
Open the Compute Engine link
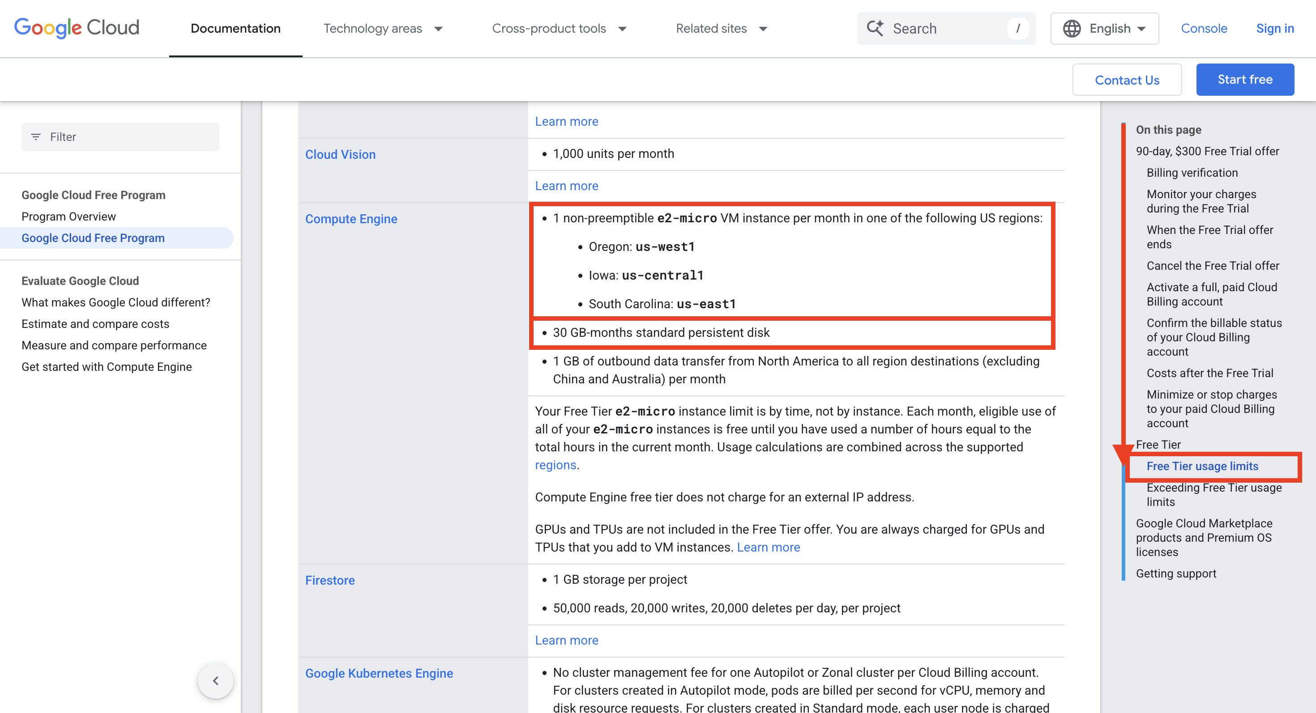pyautogui.click(x=351, y=219)
